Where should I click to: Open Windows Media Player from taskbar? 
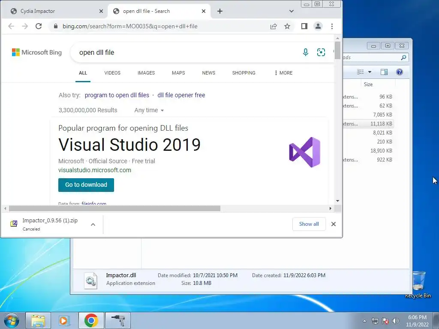click(64, 320)
